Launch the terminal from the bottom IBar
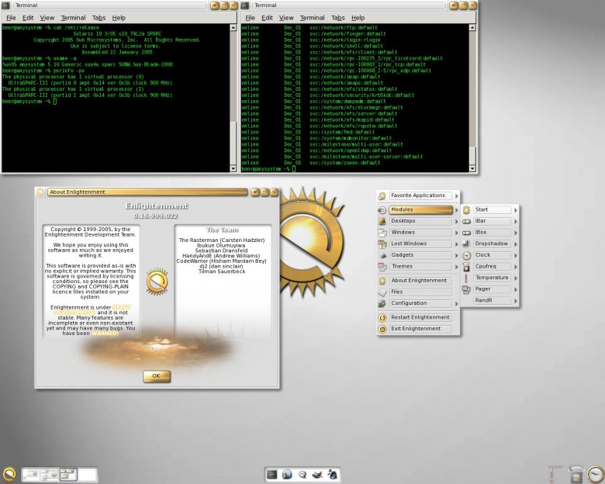The height and width of the screenshot is (484, 605). [272, 474]
